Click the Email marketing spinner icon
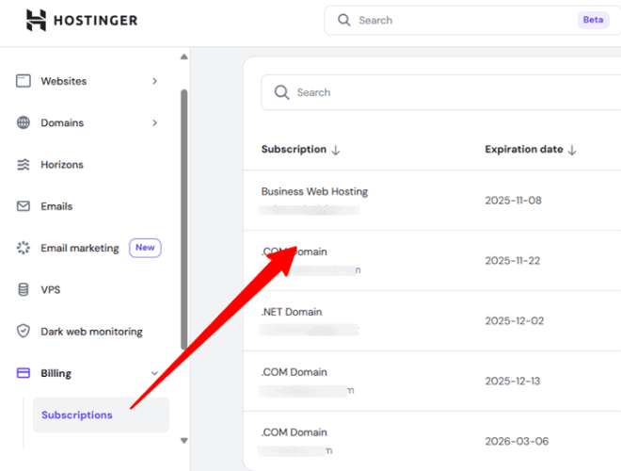The image size is (621, 471). tap(24, 248)
